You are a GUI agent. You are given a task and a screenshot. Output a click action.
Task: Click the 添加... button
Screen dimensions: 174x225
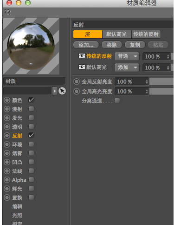pos(86,45)
